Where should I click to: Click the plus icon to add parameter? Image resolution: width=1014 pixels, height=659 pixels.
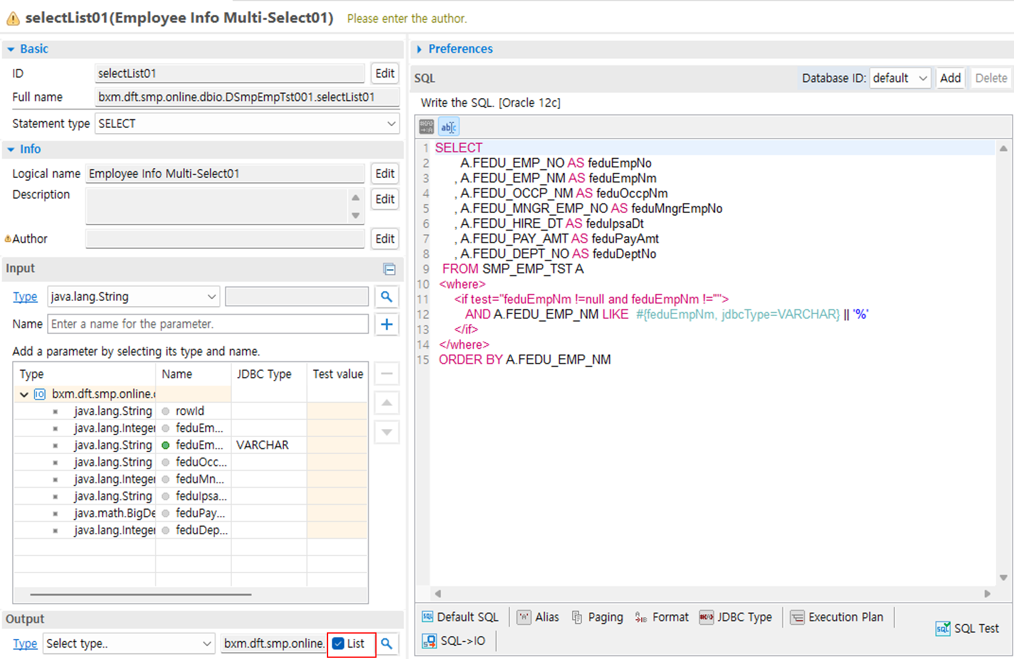pos(386,324)
